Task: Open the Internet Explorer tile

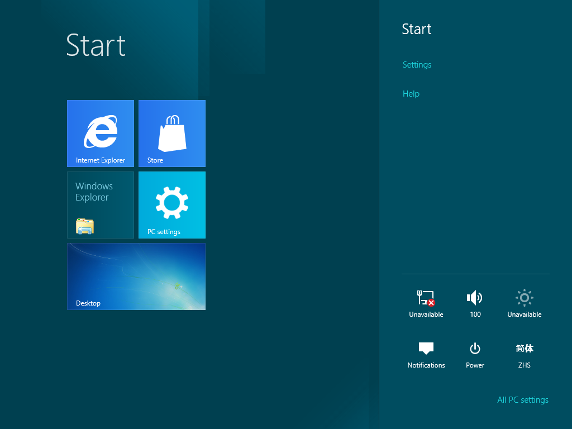Action: [x=101, y=133]
